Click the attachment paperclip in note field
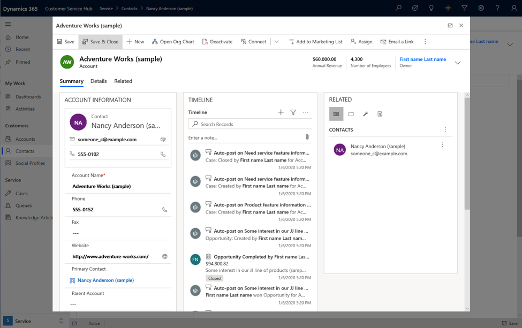The height and width of the screenshot is (328, 522). click(x=307, y=138)
